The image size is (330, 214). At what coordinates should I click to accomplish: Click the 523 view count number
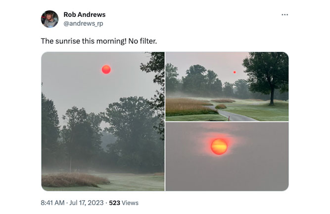(114, 203)
